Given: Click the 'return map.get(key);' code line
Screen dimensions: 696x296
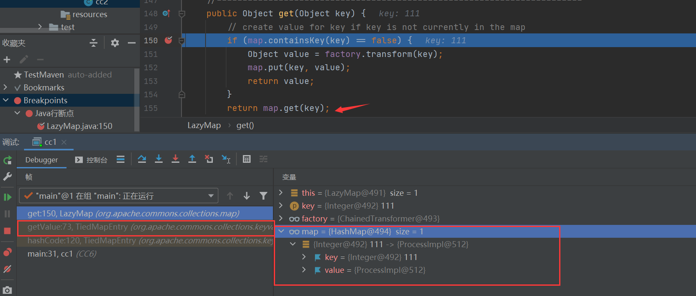Looking at the screenshot, I should pyautogui.click(x=278, y=108).
